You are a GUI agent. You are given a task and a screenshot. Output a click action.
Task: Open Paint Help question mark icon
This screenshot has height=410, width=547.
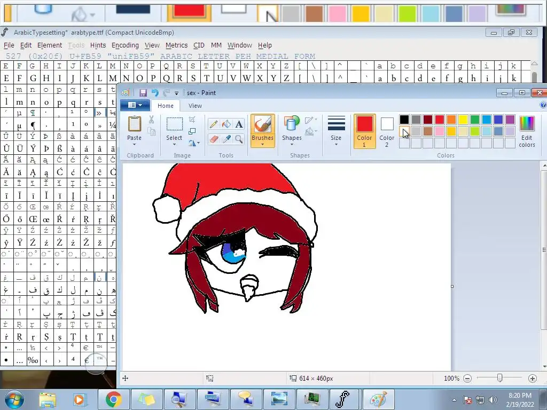(x=543, y=105)
